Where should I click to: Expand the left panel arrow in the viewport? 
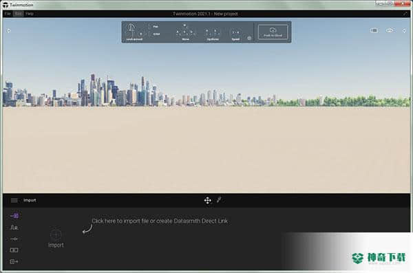pyautogui.click(x=9, y=31)
